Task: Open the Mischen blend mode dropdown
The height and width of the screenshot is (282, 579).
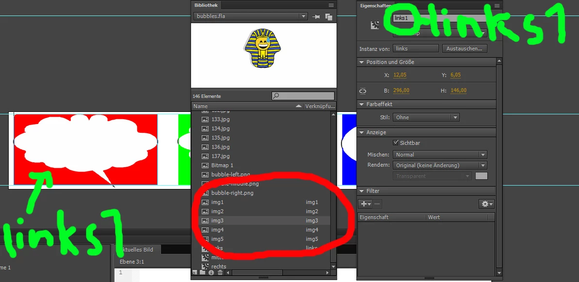Action: [439, 155]
